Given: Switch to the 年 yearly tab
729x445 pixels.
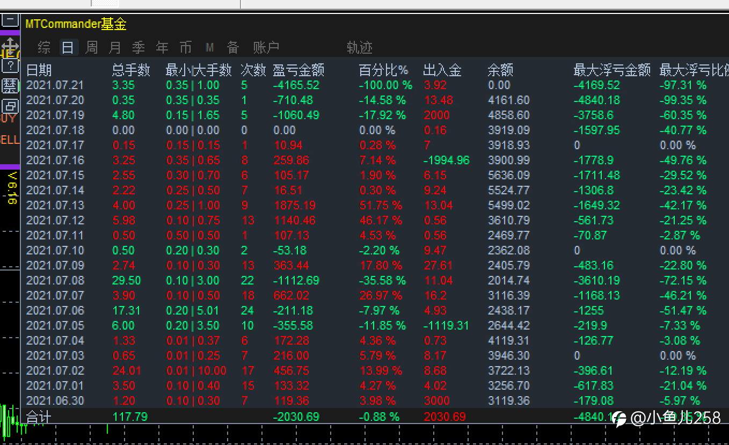Looking at the screenshot, I should 162,48.
